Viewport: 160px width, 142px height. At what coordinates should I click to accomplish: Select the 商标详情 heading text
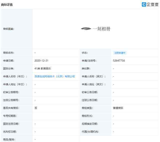[7, 5]
